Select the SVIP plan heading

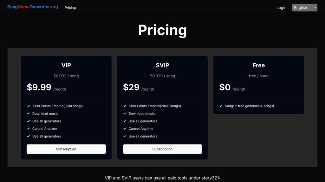162,65
